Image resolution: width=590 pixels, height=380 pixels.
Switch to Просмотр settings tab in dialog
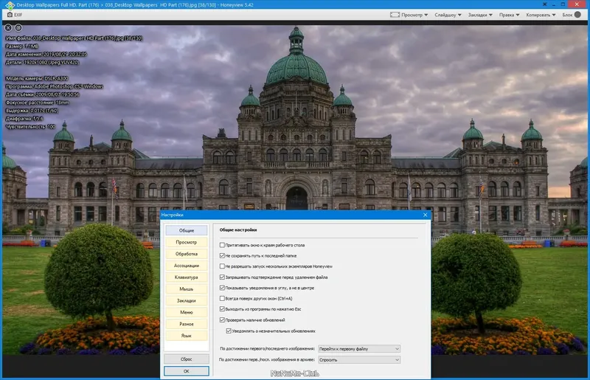tap(187, 242)
